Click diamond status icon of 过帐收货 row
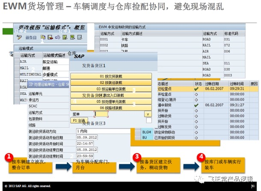Screen dimensions: 261x191 [196, 116]
